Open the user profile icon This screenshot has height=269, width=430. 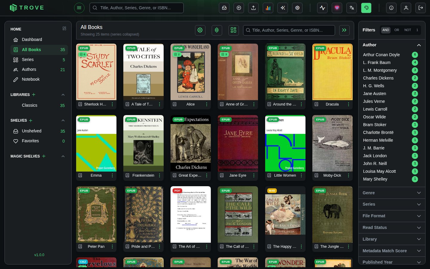point(406,8)
